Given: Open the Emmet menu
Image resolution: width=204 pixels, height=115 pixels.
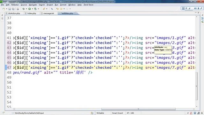Looking at the screenshot, I should 63,5.
